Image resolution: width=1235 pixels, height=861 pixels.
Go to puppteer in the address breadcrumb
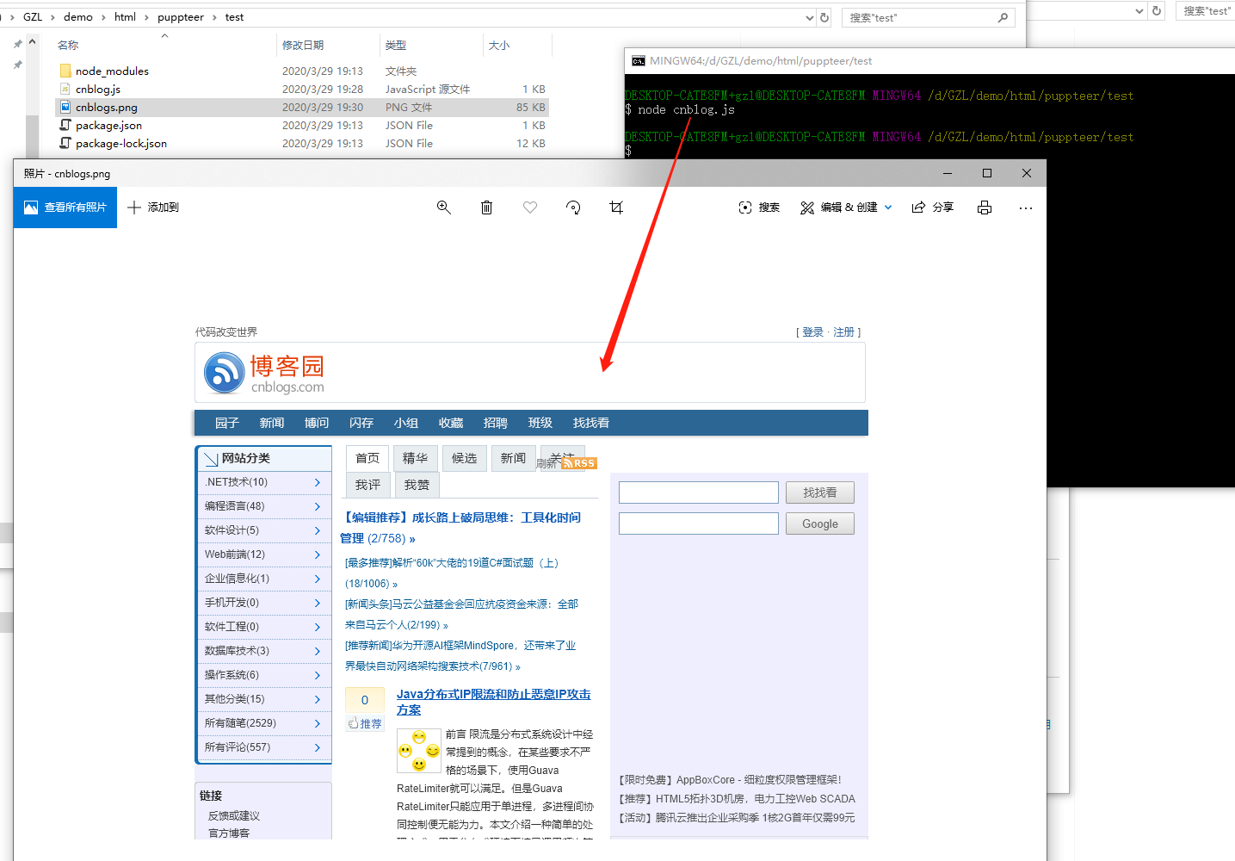181,17
